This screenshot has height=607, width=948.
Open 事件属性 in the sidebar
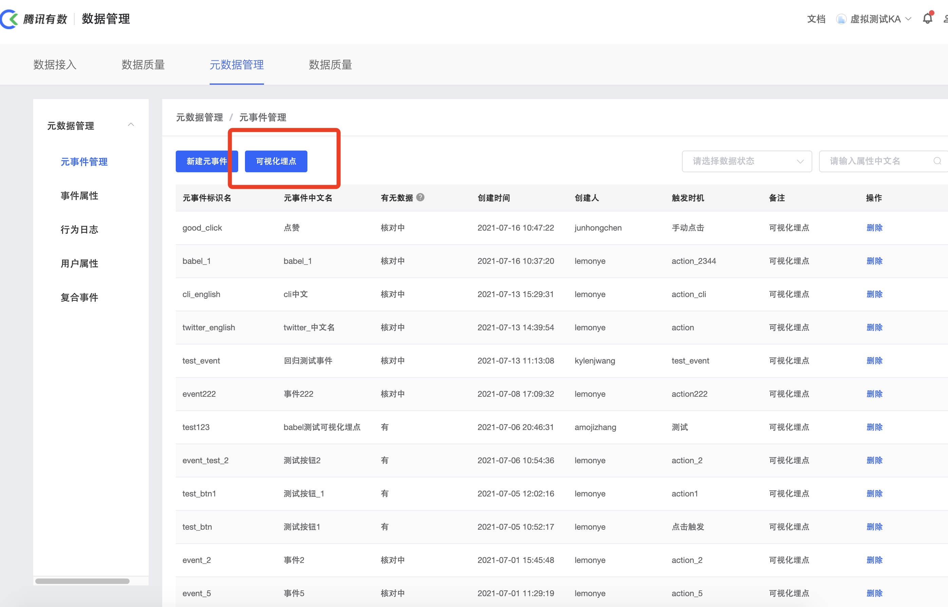click(79, 196)
